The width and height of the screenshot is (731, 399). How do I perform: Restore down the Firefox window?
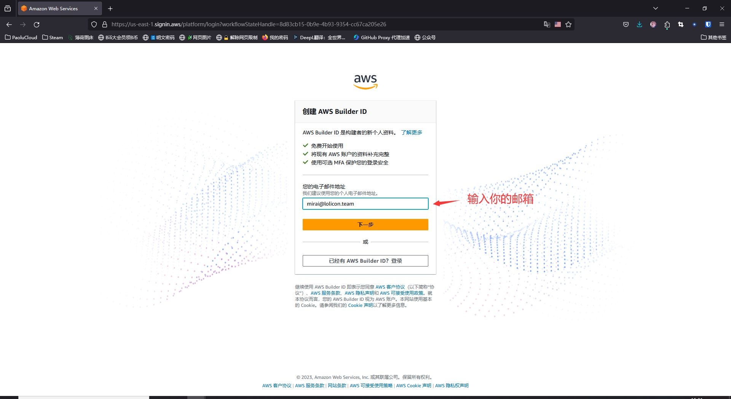pos(705,8)
